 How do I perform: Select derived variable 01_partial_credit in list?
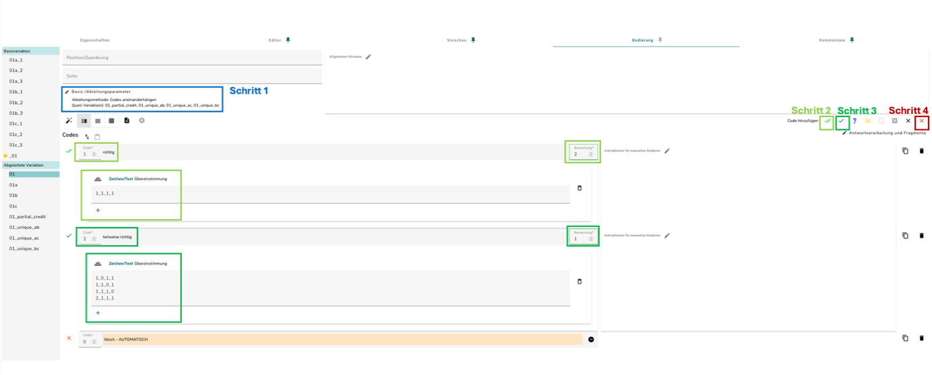point(28,217)
